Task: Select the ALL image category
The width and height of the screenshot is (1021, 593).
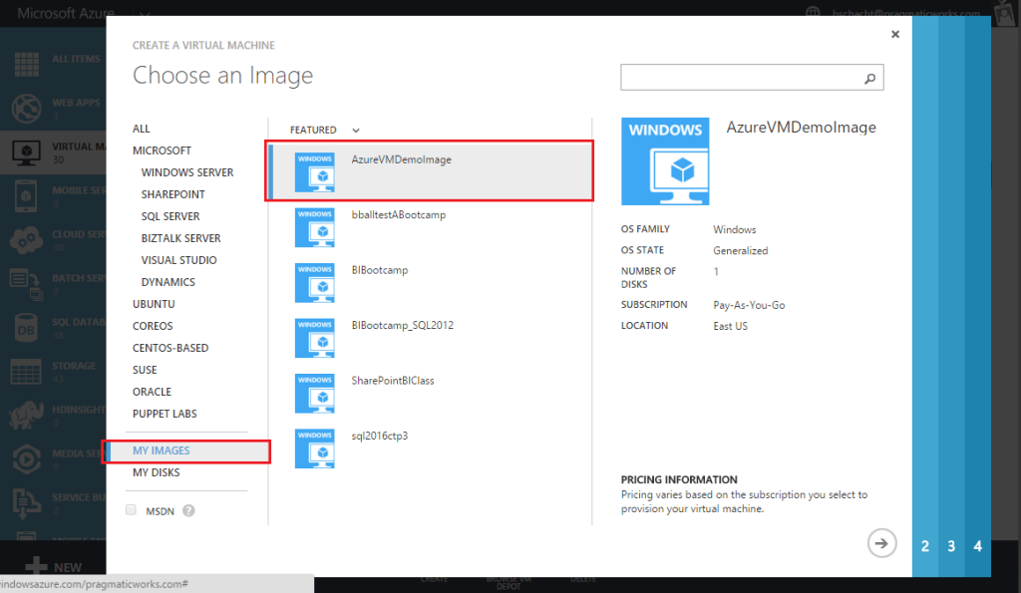Action: pos(142,129)
